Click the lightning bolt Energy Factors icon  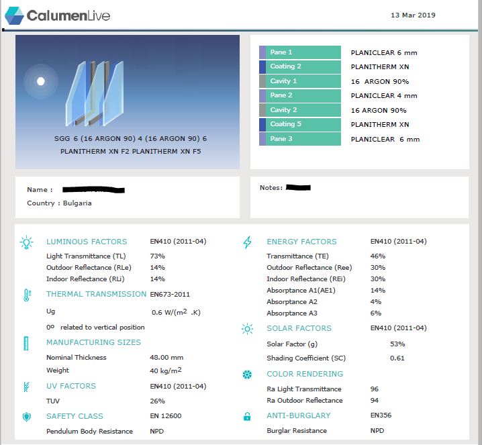click(x=248, y=242)
